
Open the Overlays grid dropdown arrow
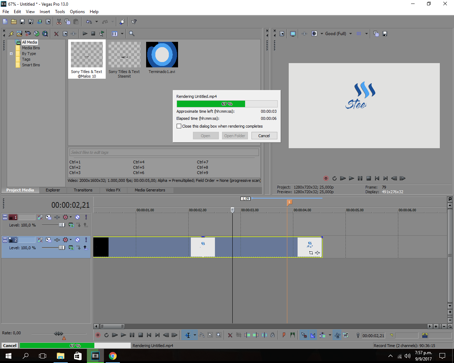[366, 34]
